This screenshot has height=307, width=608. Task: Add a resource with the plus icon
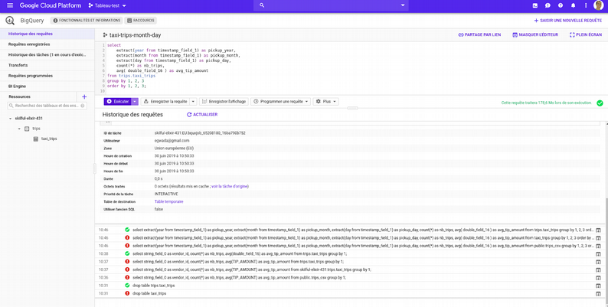pyautogui.click(x=84, y=97)
